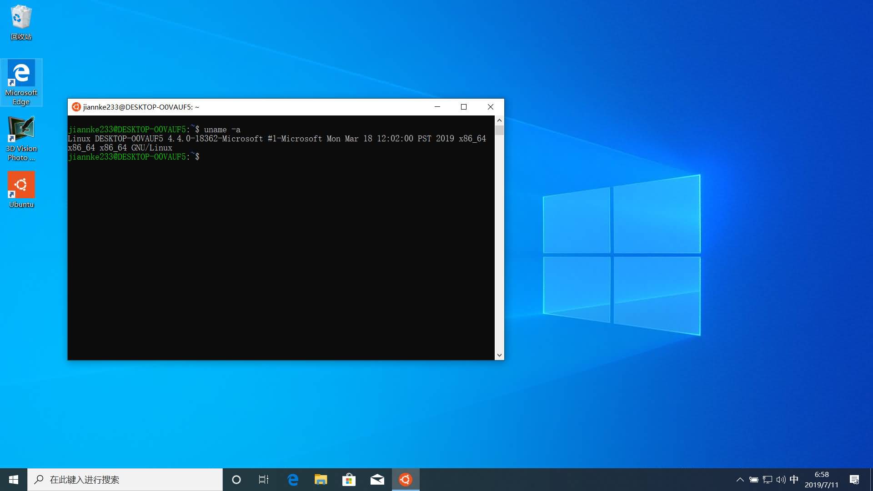The width and height of the screenshot is (873, 491).
Task: Open Cortana from the taskbar
Action: point(236,480)
